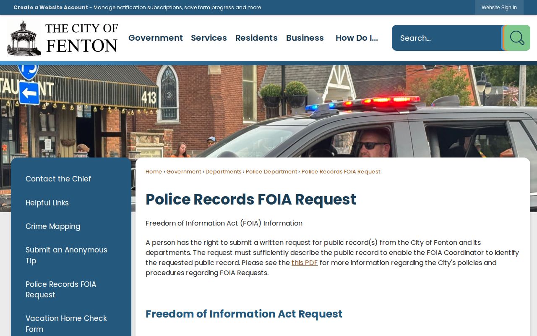Open the Services menu
The width and height of the screenshot is (537, 336).
point(209,38)
